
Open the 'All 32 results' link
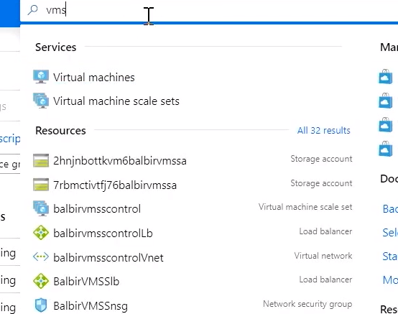pyautogui.click(x=323, y=131)
